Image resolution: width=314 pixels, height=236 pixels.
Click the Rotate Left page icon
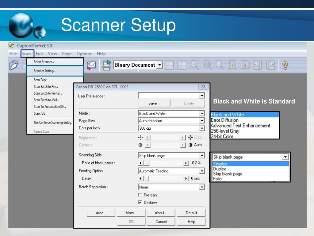pos(232,65)
